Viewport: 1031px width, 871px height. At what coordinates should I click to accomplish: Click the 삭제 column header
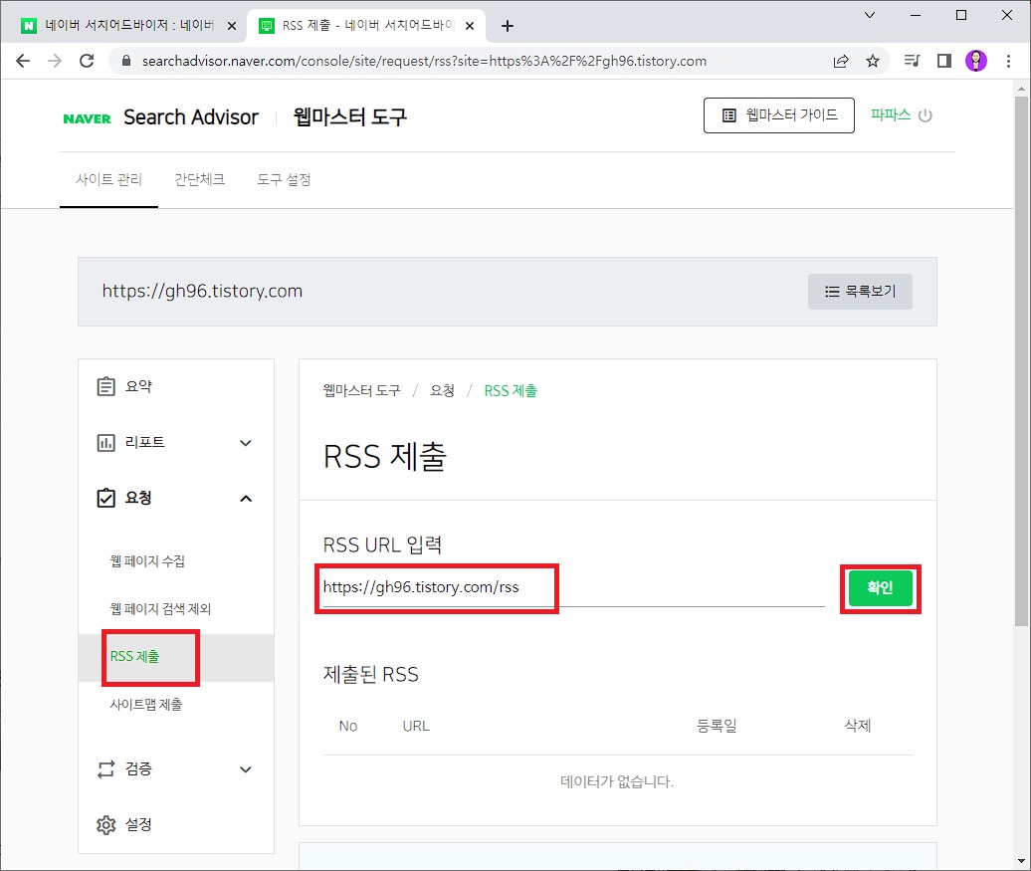tap(858, 726)
